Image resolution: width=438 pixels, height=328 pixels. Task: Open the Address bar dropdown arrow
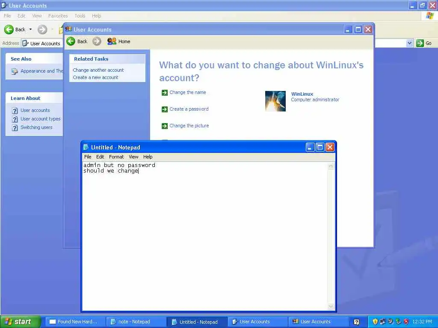pyautogui.click(x=409, y=43)
